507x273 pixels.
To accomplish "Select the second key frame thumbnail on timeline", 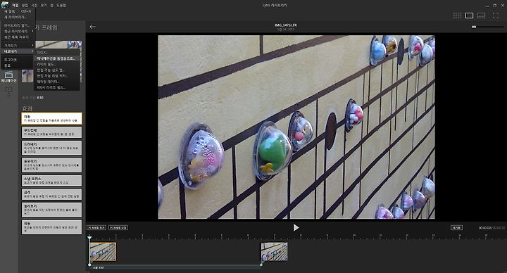I will point(274,252).
